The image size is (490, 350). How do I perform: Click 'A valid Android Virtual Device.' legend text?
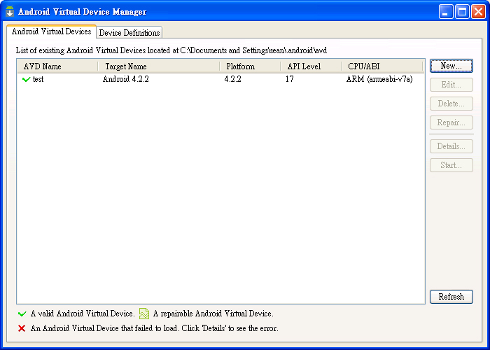click(83, 314)
